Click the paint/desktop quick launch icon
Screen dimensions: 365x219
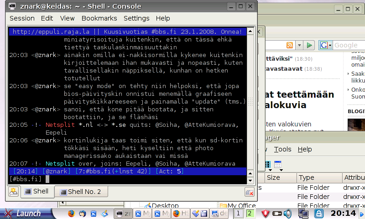[x=105, y=213]
